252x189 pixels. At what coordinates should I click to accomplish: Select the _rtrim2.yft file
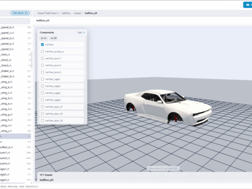pos(15,60)
